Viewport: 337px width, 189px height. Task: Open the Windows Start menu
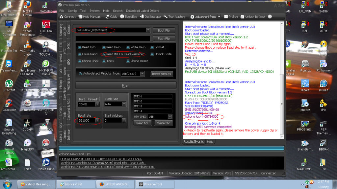7,184
